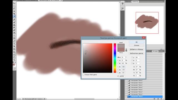Viewport: 178px width, 100px height.
Task: Create new snapshot icon in History panel
Action: (158, 99)
